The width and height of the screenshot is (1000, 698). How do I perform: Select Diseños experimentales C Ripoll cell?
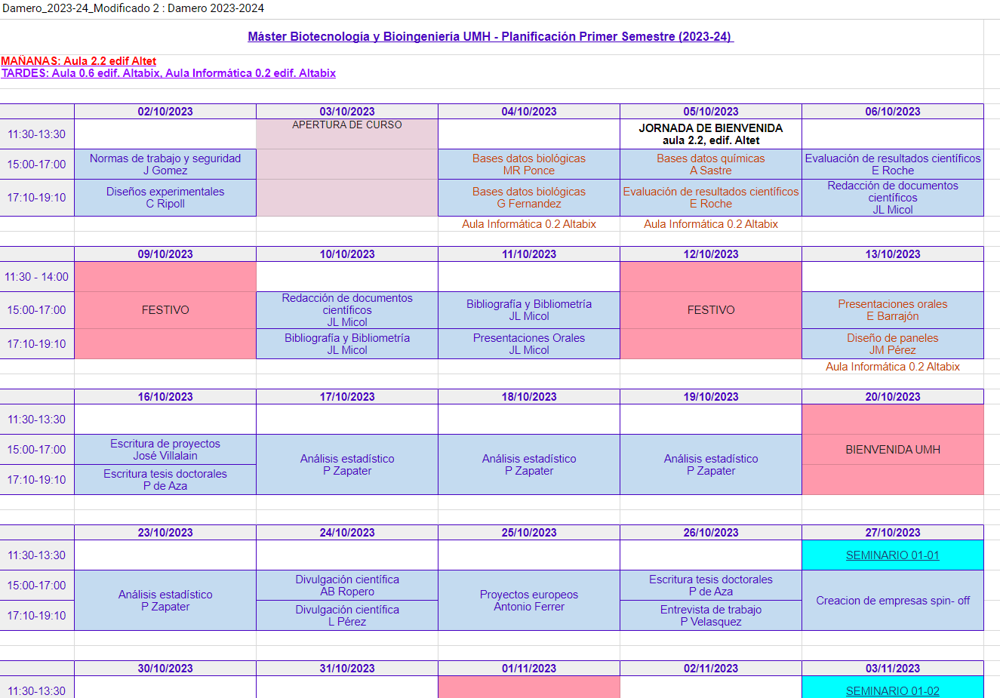click(165, 198)
